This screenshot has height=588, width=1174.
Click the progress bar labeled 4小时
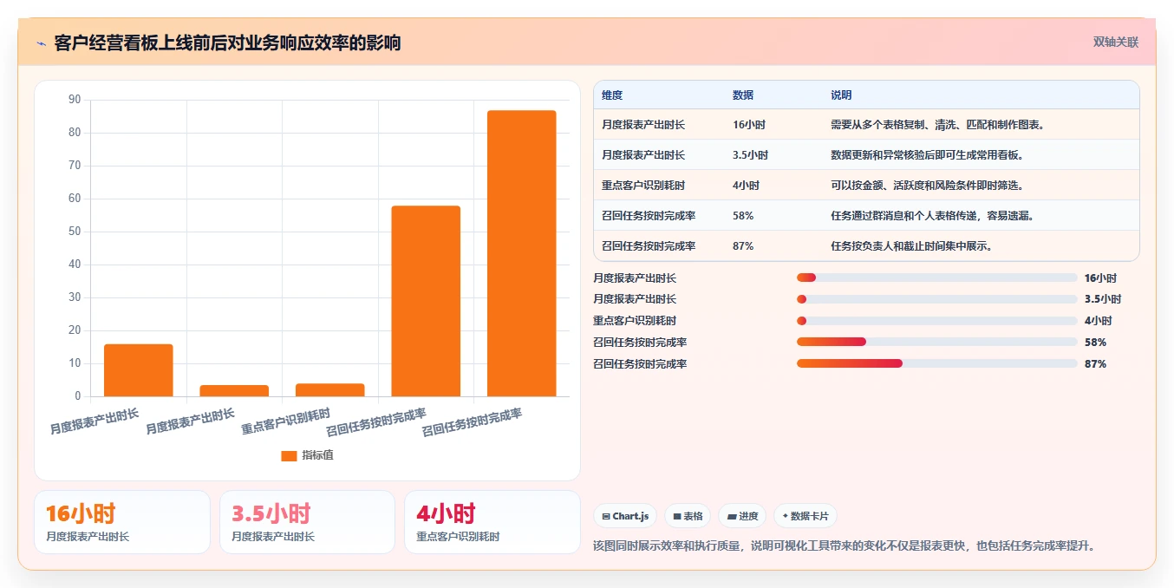coord(937,321)
